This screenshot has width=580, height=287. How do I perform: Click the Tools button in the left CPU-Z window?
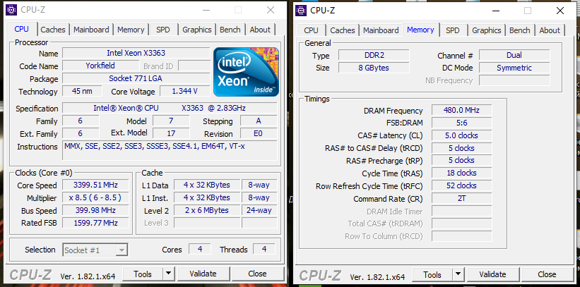[143, 274]
